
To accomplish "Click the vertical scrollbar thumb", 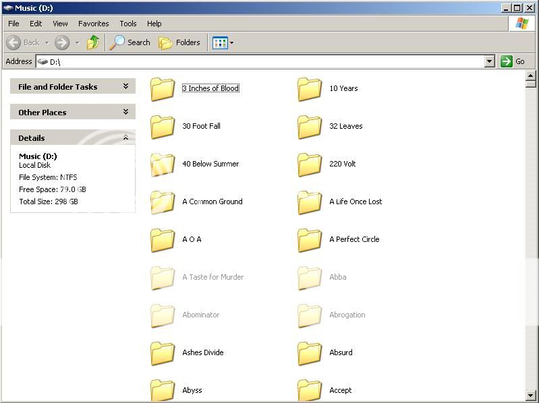I will tap(531, 84).
